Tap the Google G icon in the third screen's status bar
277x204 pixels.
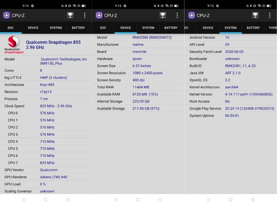(218, 6)
